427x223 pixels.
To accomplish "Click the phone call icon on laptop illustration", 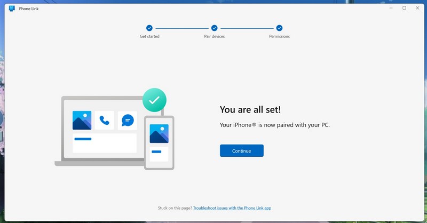I will point(105,121).
